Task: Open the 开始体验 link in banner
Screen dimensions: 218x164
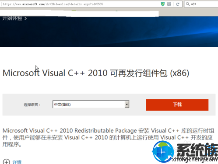Action: tap(14, 18)
